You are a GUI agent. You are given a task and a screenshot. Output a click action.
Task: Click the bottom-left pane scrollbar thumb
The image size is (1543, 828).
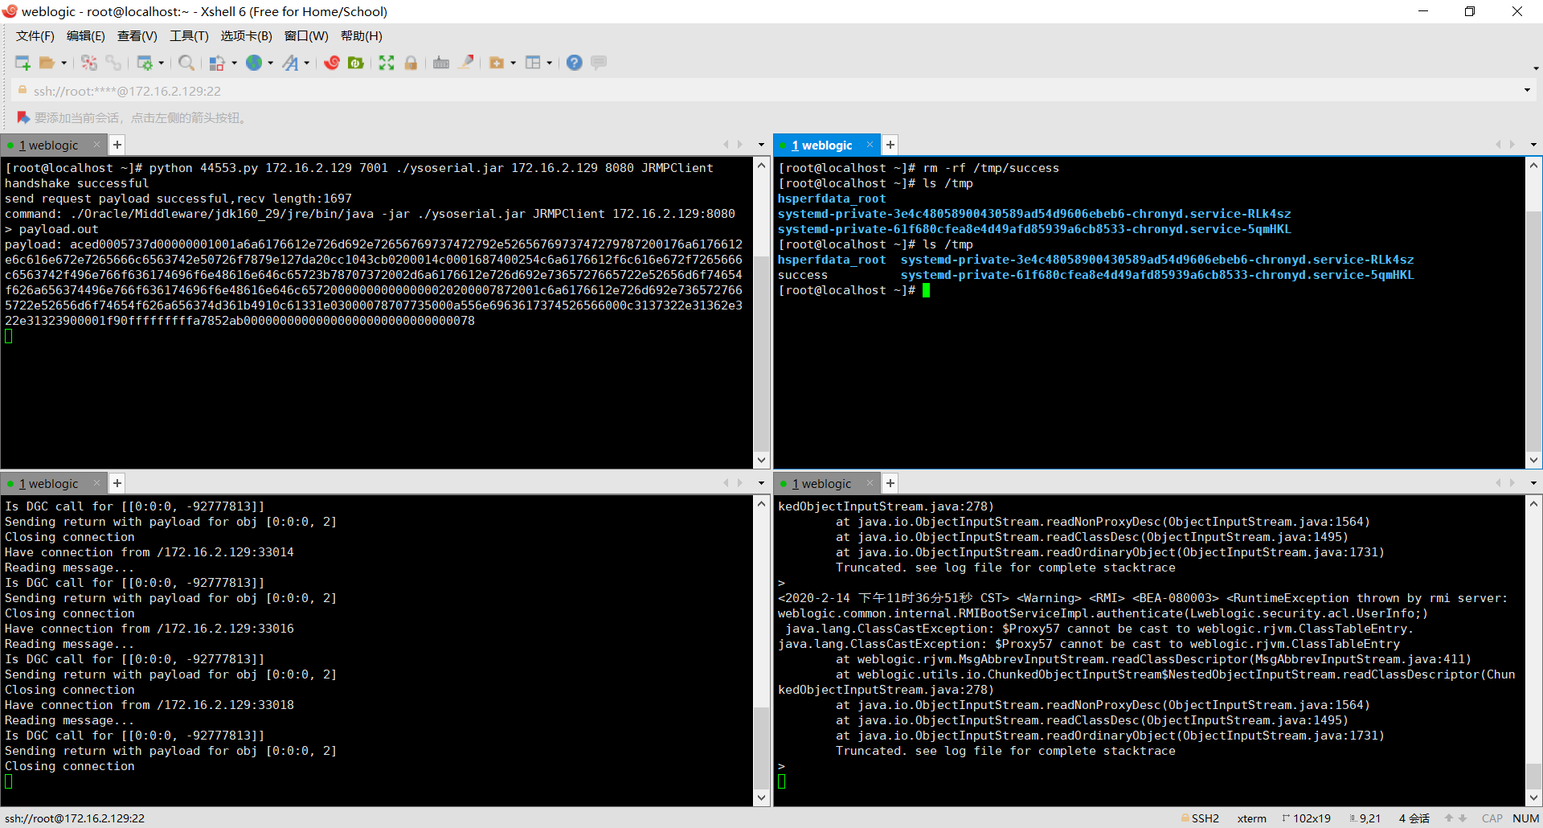(762, 748)
